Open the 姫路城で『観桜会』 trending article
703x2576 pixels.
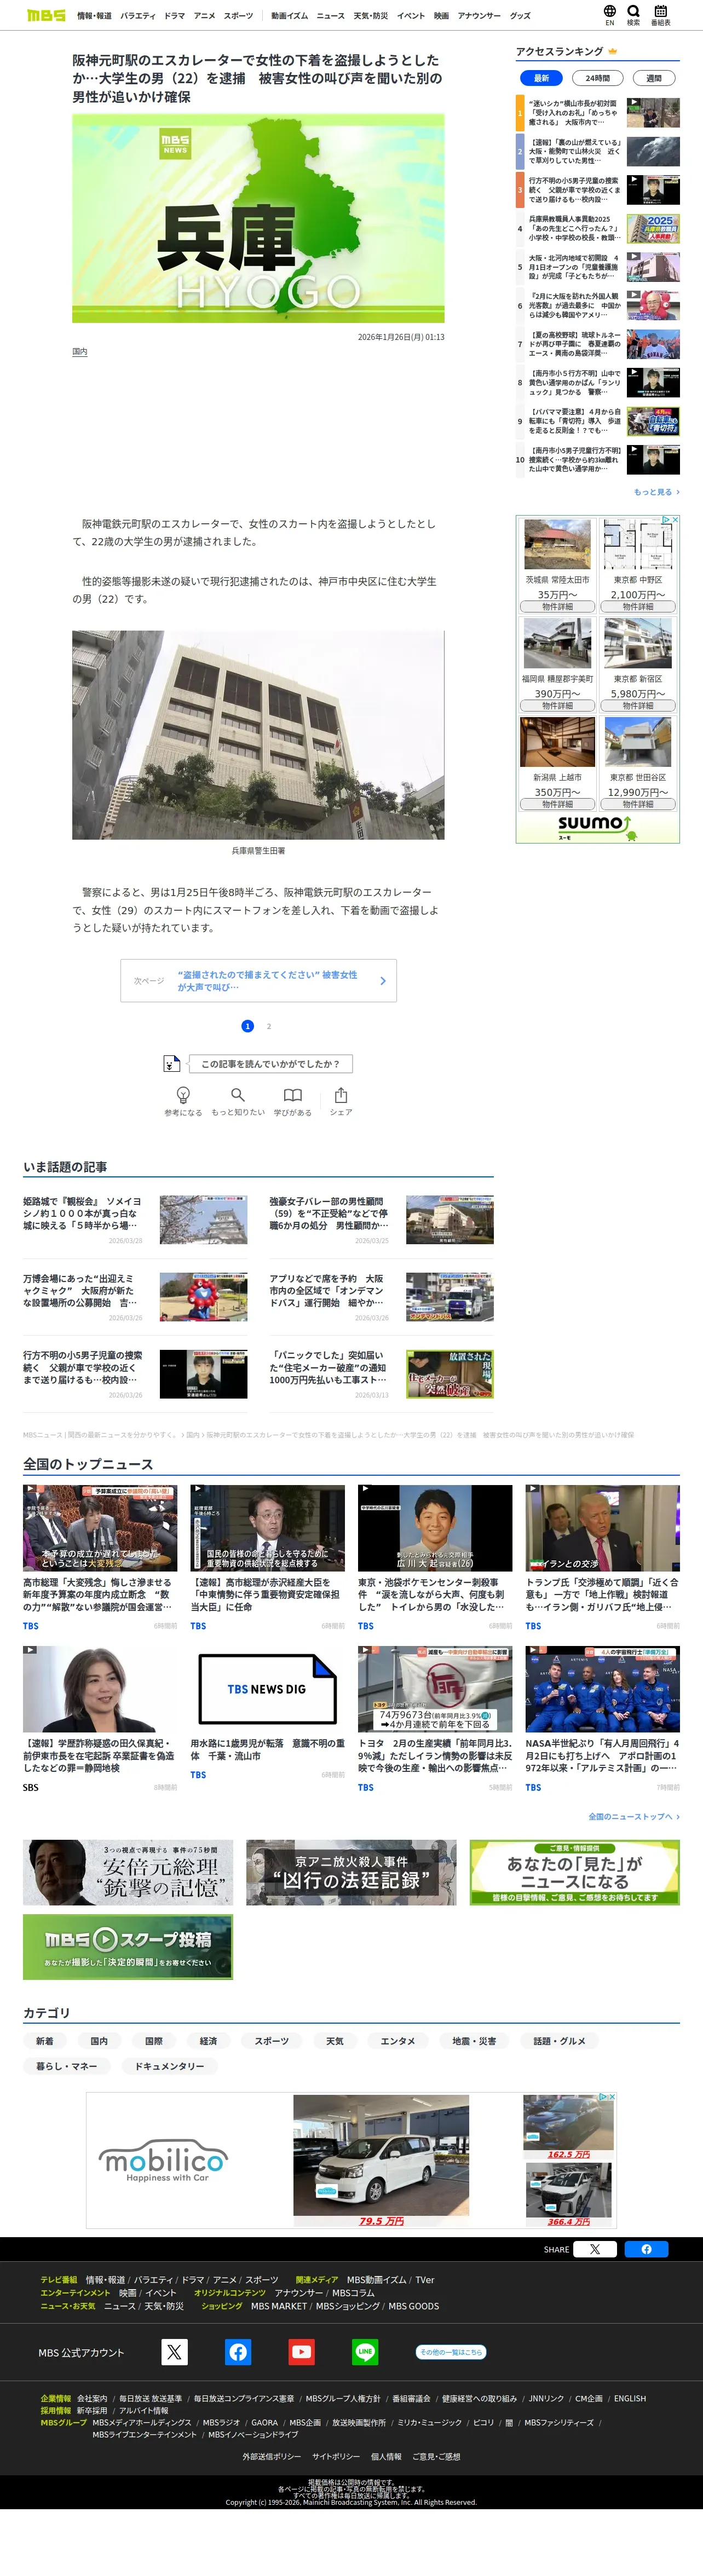coord(135,1219)
